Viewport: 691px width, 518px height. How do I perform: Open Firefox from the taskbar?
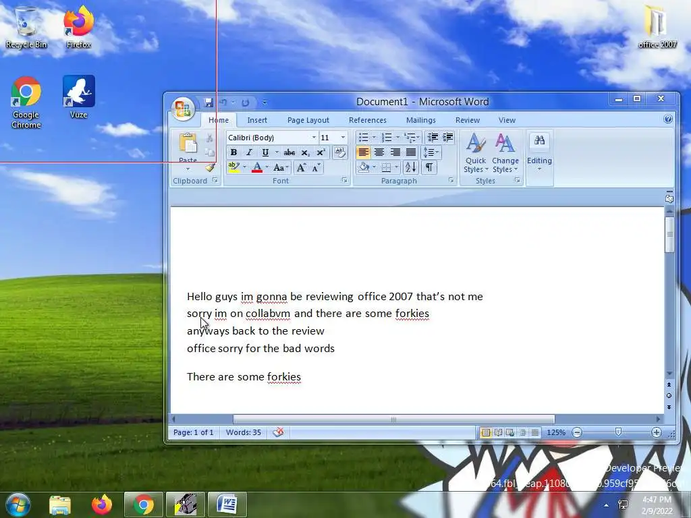click(x=102, y=505)
